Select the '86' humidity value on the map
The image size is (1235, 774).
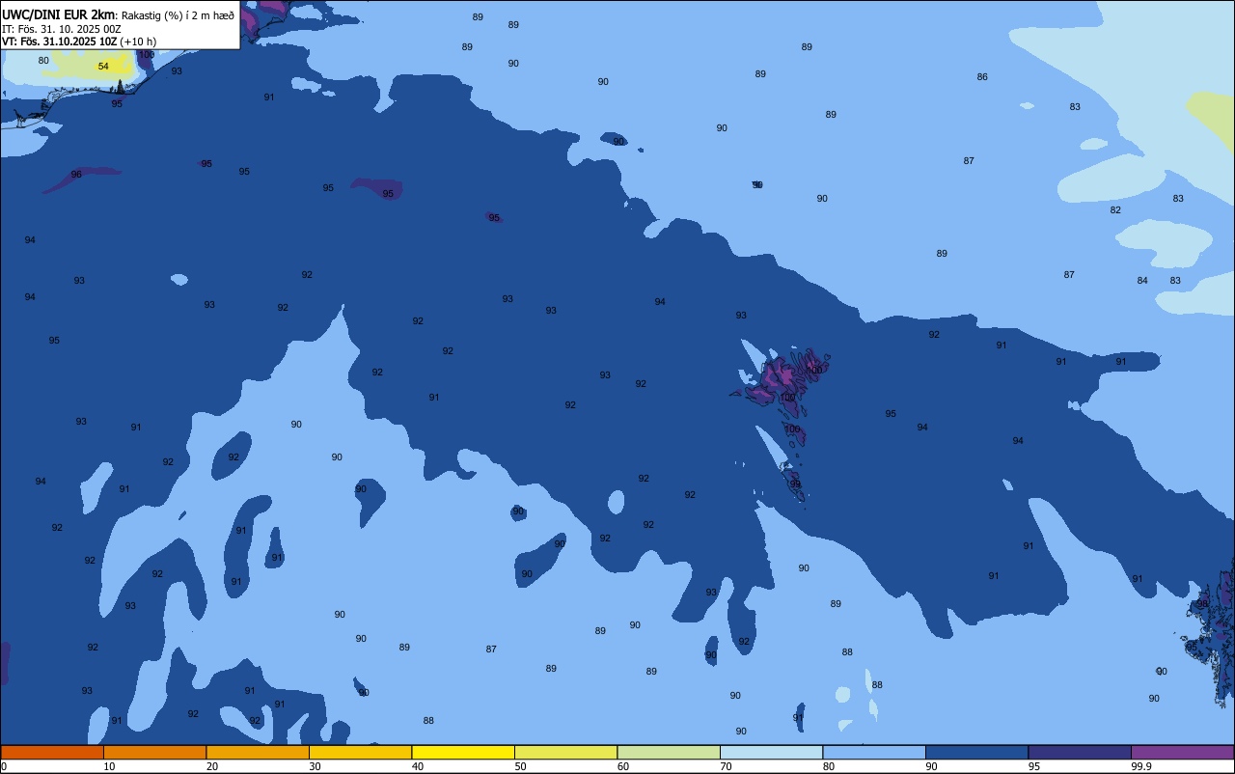pyautogui.click(x=982, y=77)
